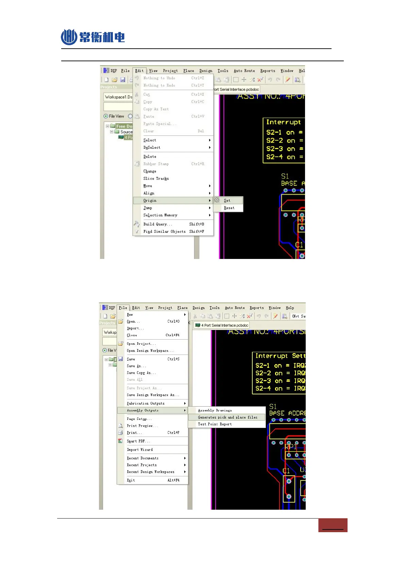Collapse Free Documents tree node in upper screenshot
Screen dimensions: 405x573
pos(107,126)
